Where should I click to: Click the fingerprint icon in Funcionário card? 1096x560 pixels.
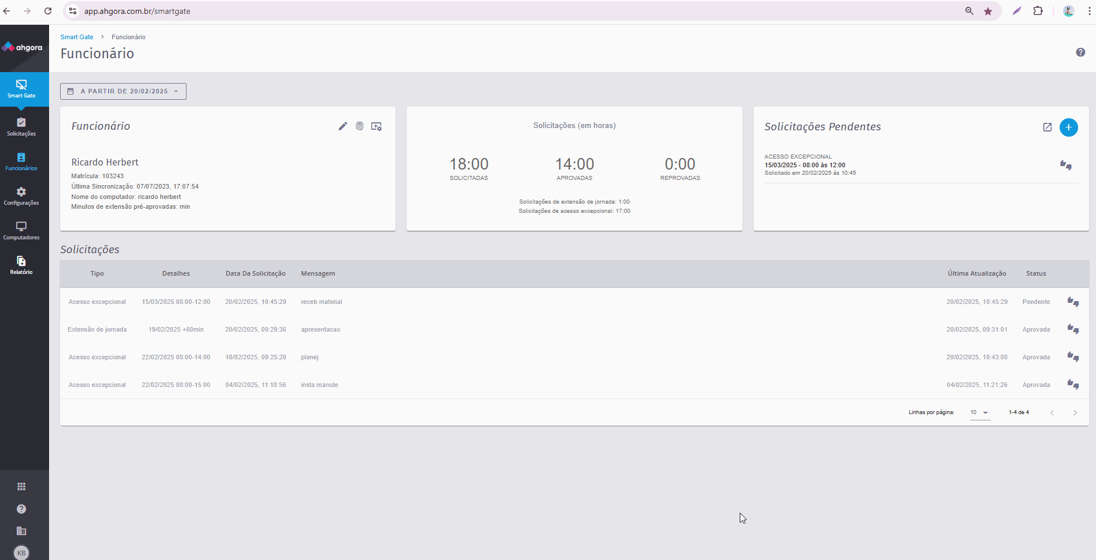360,126
